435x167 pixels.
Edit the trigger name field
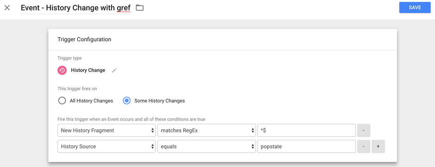click(75, 8)
